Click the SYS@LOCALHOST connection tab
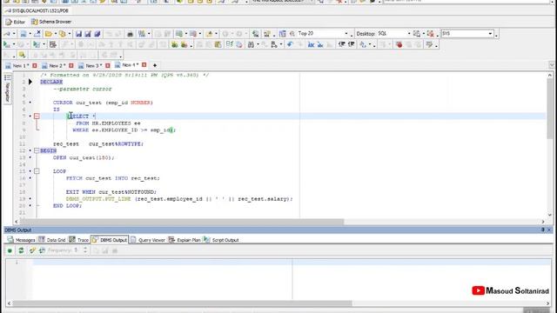557x313 pixels. click(x=37, y=11)
